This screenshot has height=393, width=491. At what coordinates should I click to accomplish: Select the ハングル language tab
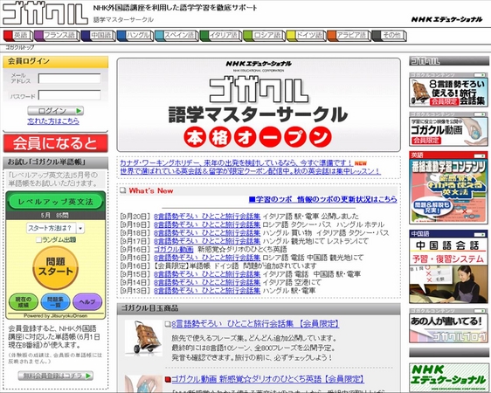[x=135, y=36]
